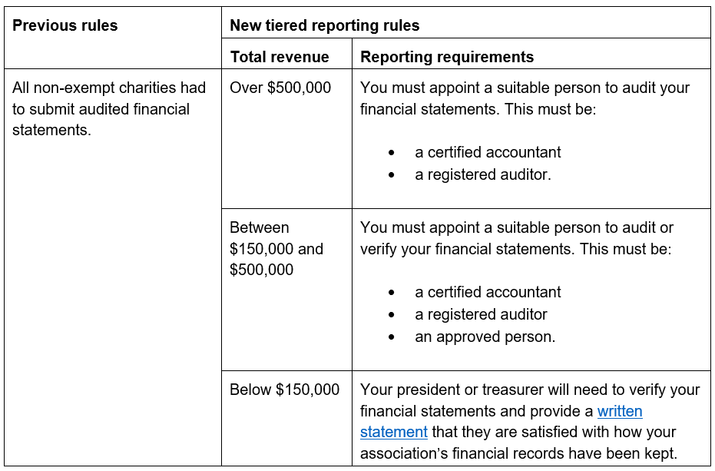Click the "Total revenue" column header
715x471 pixels.
pos(280,57)
